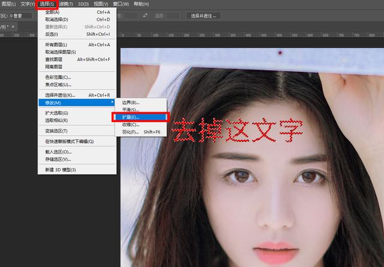Image resolution: width=384 pixels, height=267 pixels.
Task: Open 色彩范围(C)... dialog
Action: pos(77,77)
